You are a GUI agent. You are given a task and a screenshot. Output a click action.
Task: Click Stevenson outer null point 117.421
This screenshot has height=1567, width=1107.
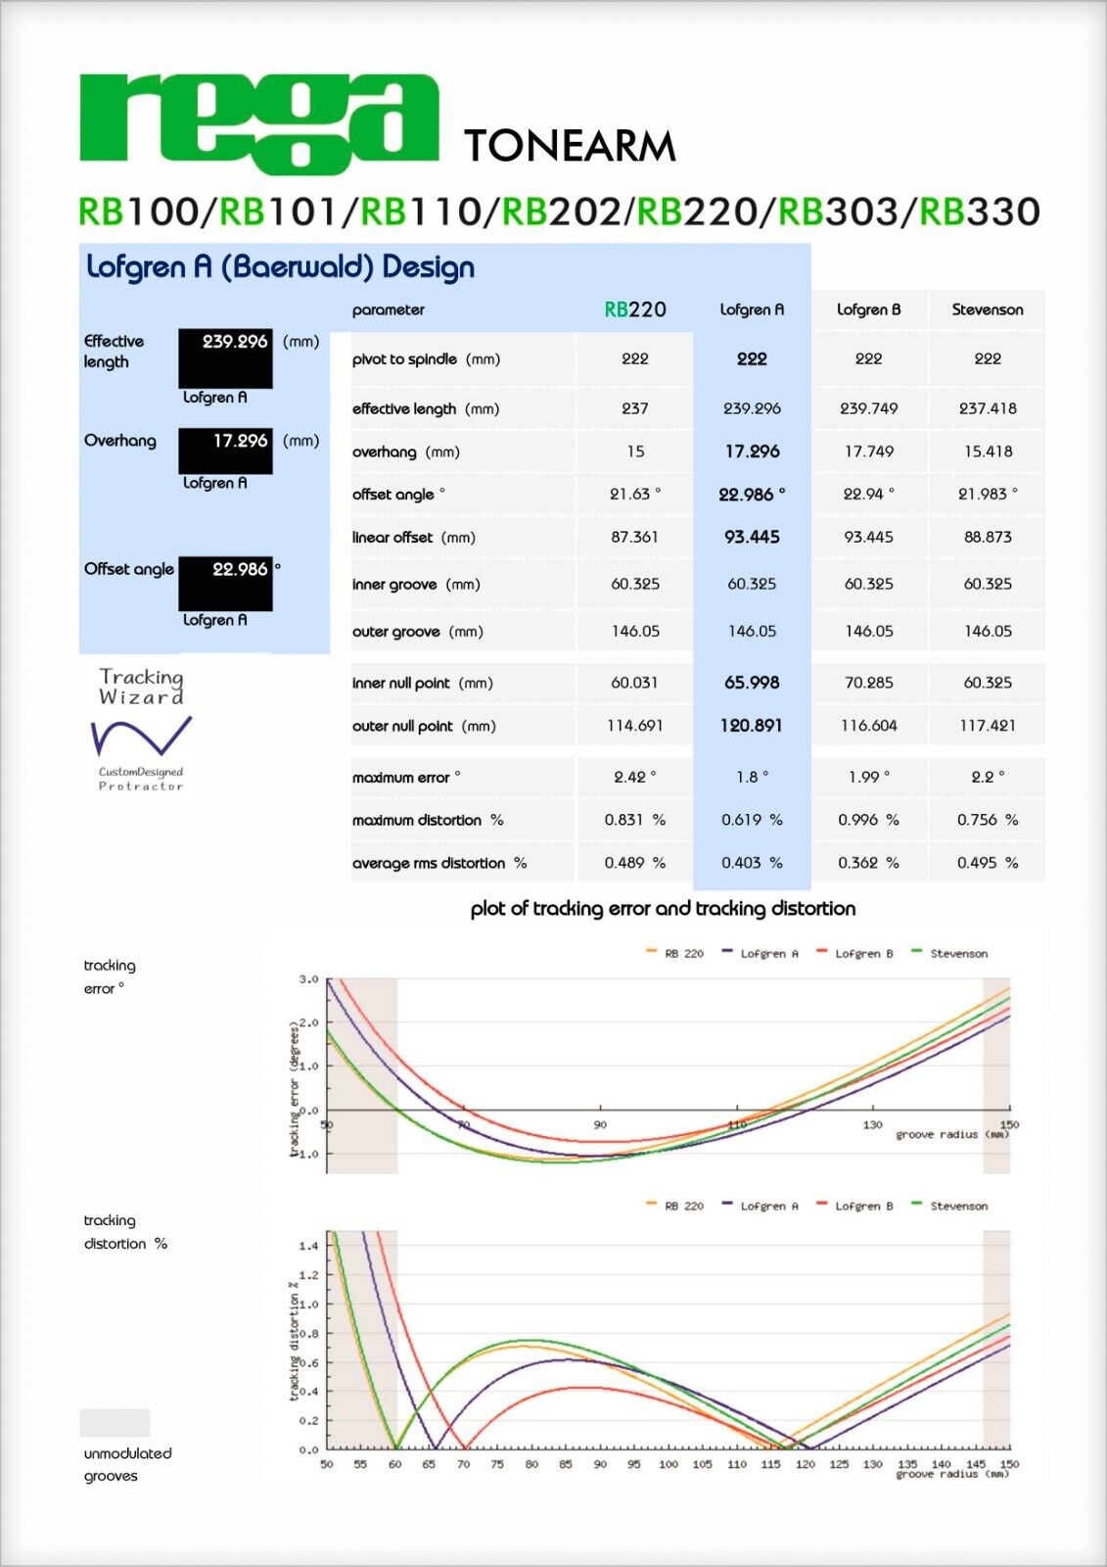[988, 726]
